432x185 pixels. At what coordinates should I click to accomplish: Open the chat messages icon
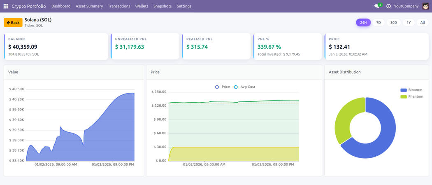[376, 6]
